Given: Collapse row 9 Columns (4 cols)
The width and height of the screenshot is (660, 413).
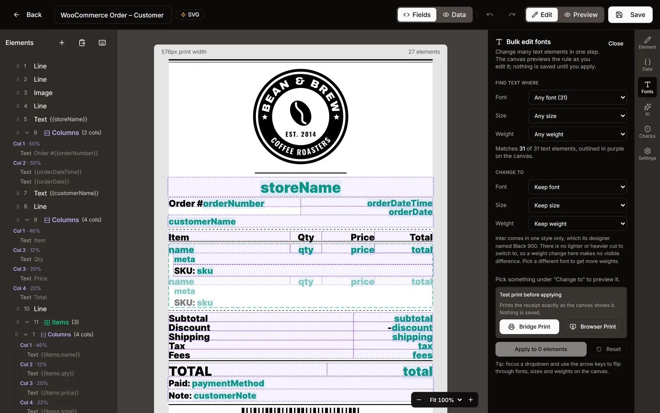Looking at the screenshot, I should tap(27, 220).
